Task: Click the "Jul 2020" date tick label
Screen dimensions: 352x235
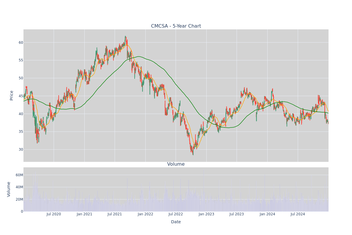Action: click(54, 214)
